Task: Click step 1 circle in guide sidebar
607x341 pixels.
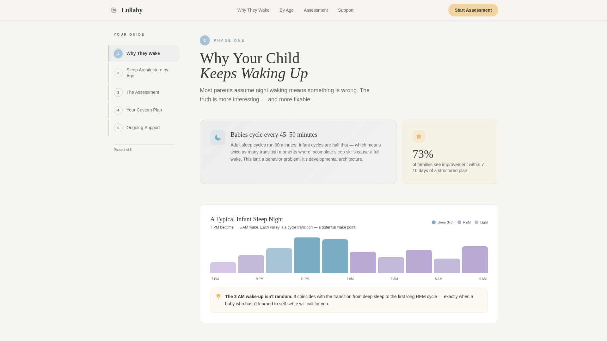Action: pos(118,54)
